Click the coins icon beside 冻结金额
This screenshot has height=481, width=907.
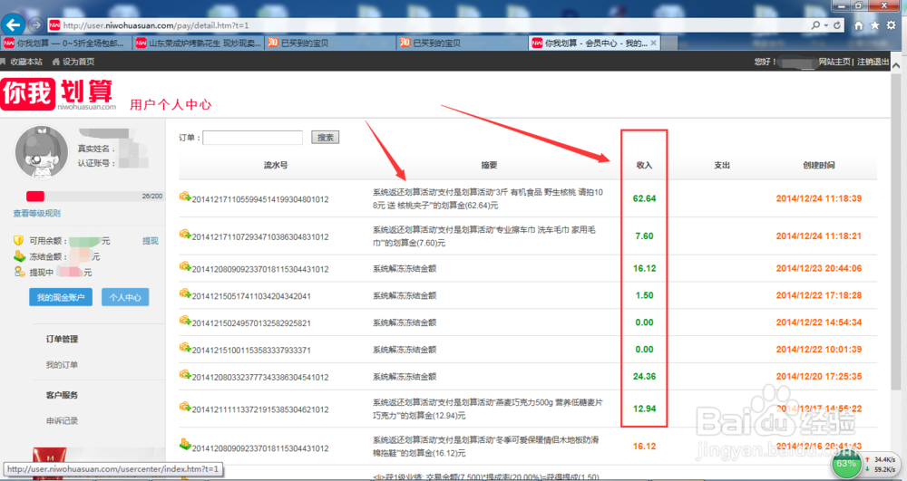point(19,255)
